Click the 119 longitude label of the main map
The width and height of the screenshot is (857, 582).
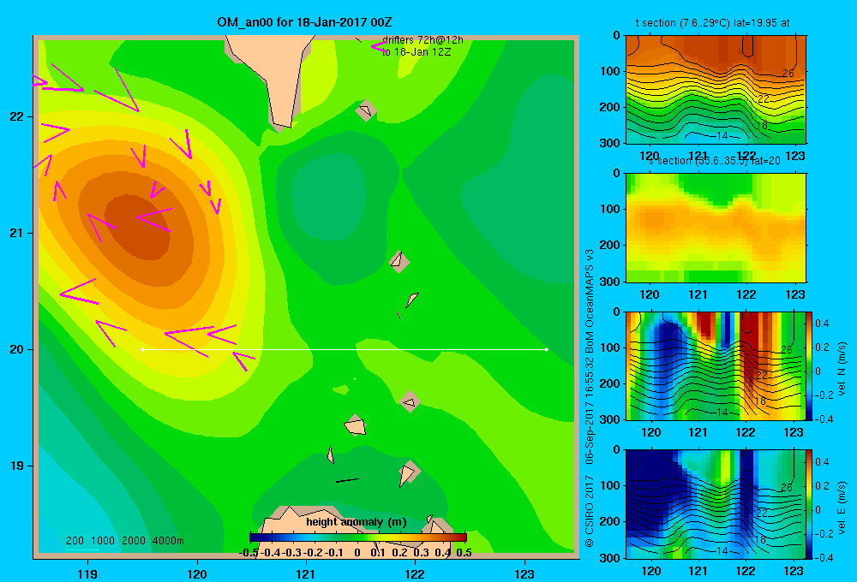tap(87, 573)
